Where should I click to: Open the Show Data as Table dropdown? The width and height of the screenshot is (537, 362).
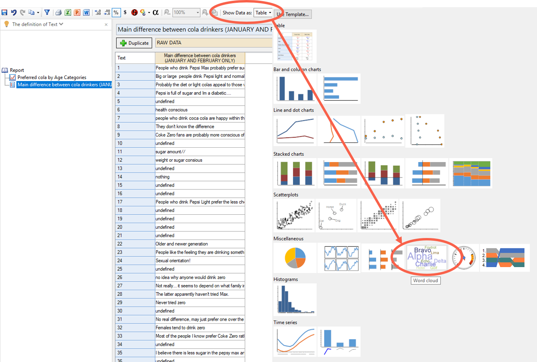pos(263,13)
